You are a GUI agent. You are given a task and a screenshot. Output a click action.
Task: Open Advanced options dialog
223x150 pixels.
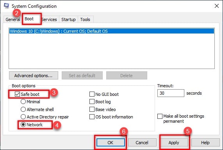tap(34, 76)
